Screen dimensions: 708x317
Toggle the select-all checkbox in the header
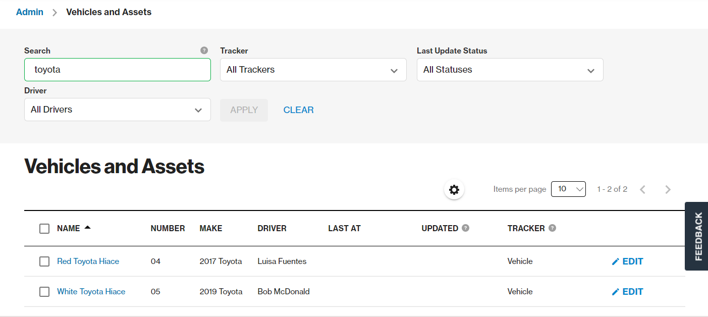(x=44, y=229)
